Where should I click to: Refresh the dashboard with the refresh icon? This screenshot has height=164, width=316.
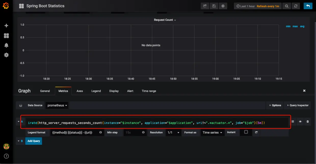(296, 6)
